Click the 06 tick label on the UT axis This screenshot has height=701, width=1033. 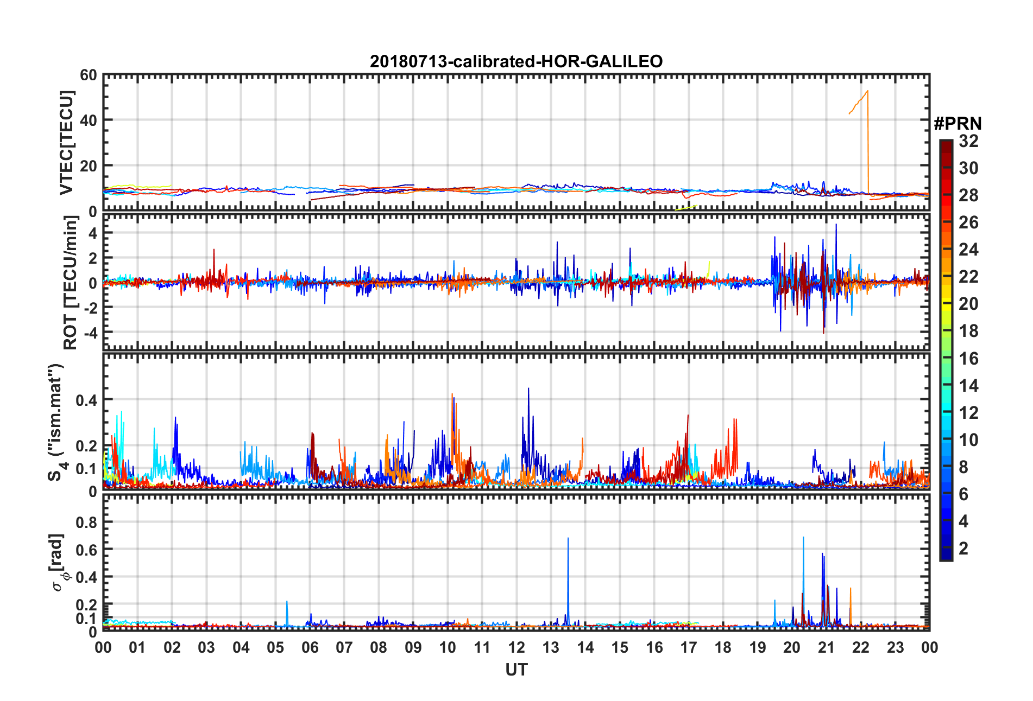(x=310, y=647)
